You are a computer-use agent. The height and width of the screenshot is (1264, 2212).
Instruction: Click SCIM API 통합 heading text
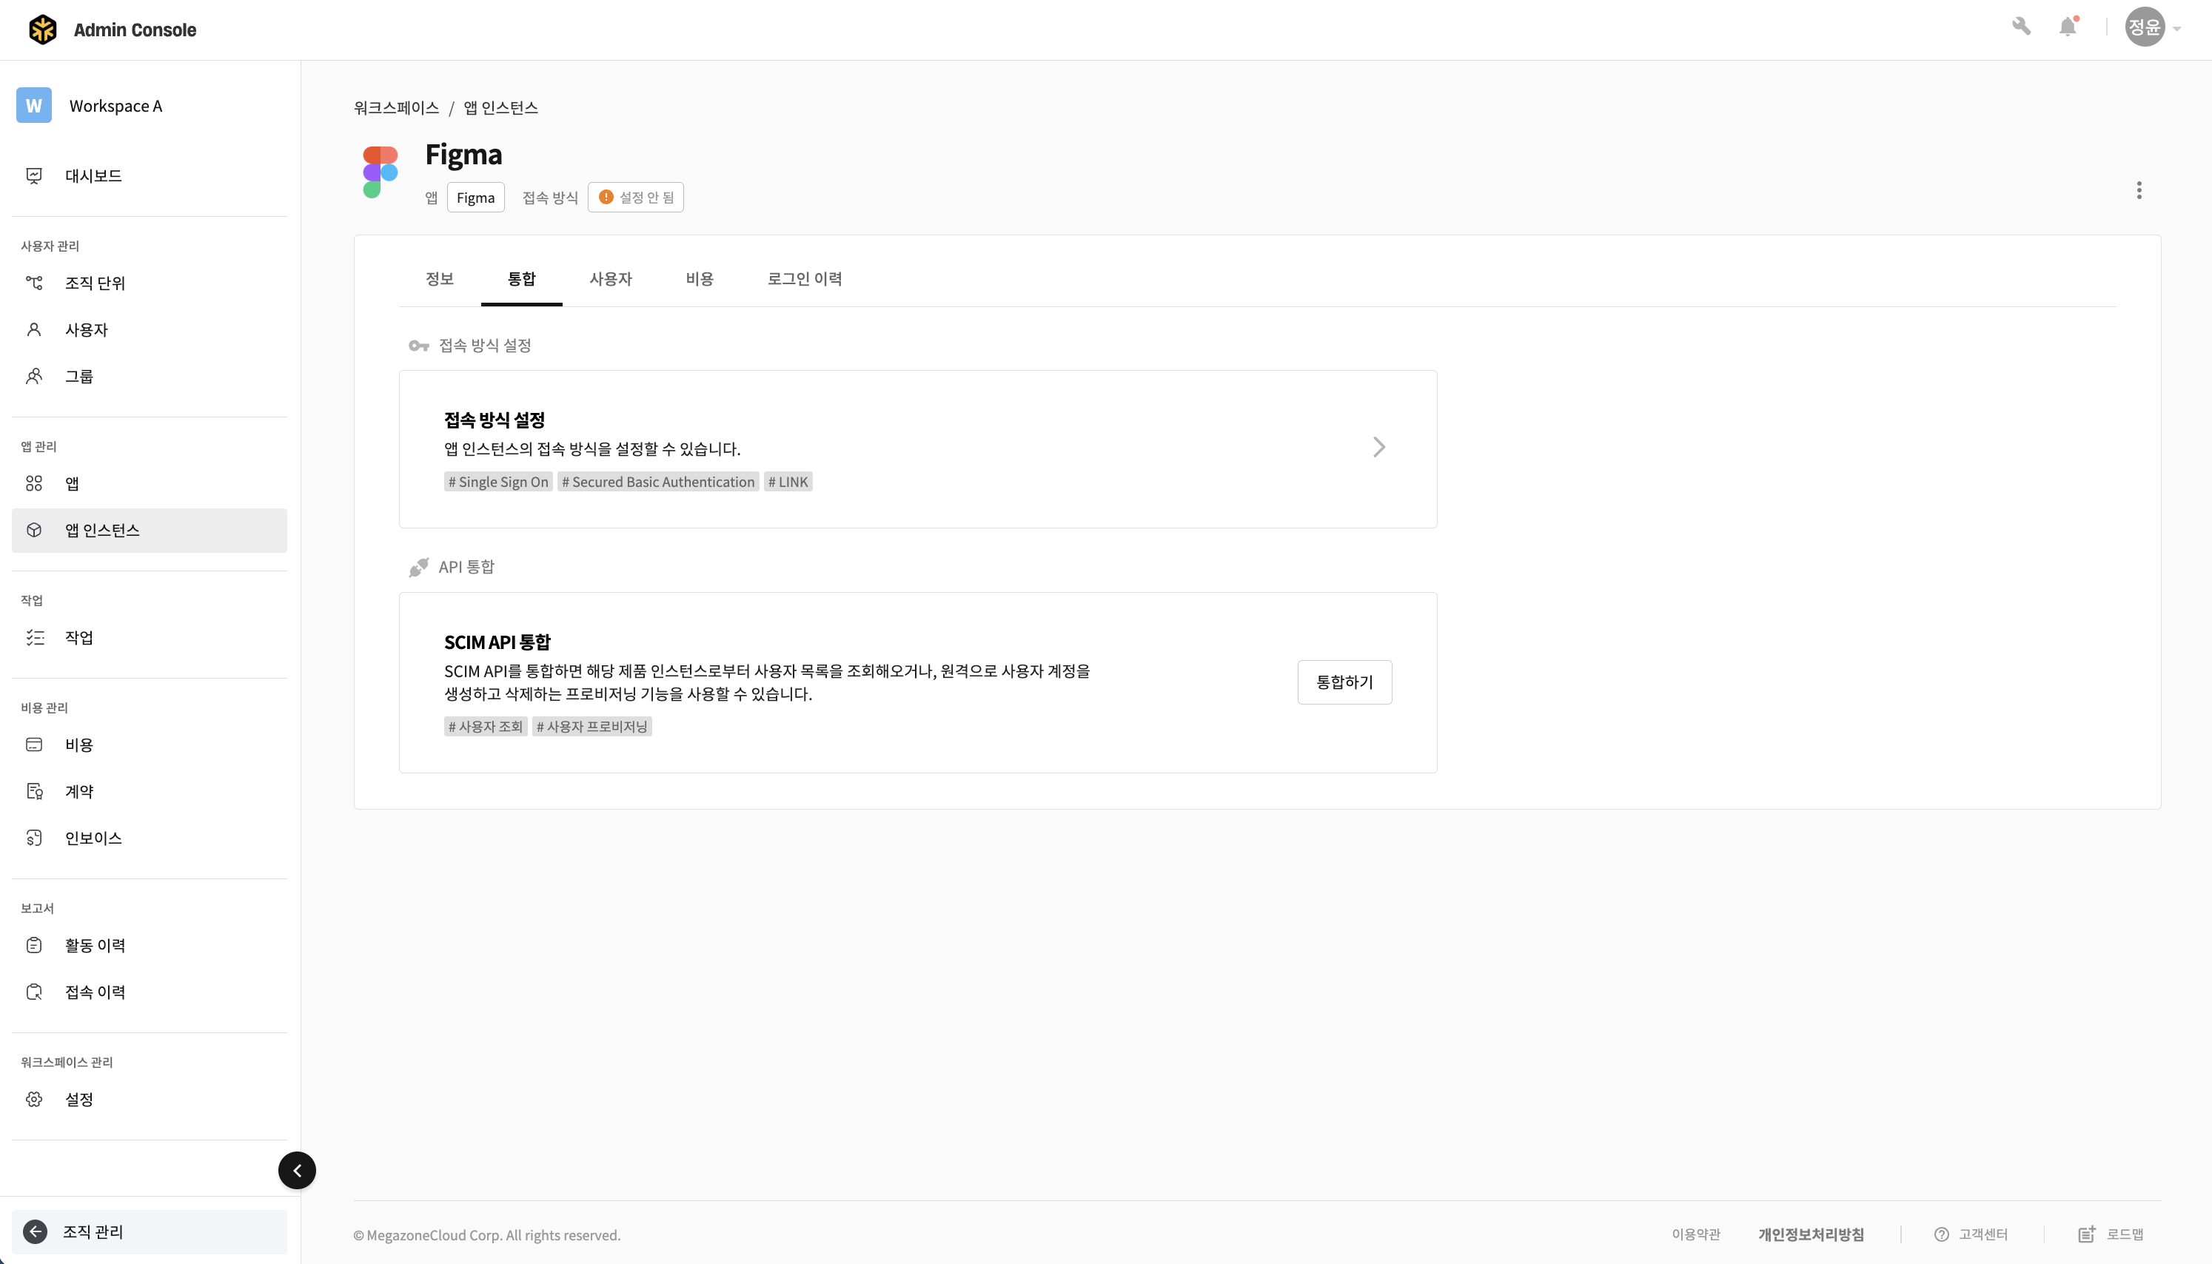tap(497, 642)
